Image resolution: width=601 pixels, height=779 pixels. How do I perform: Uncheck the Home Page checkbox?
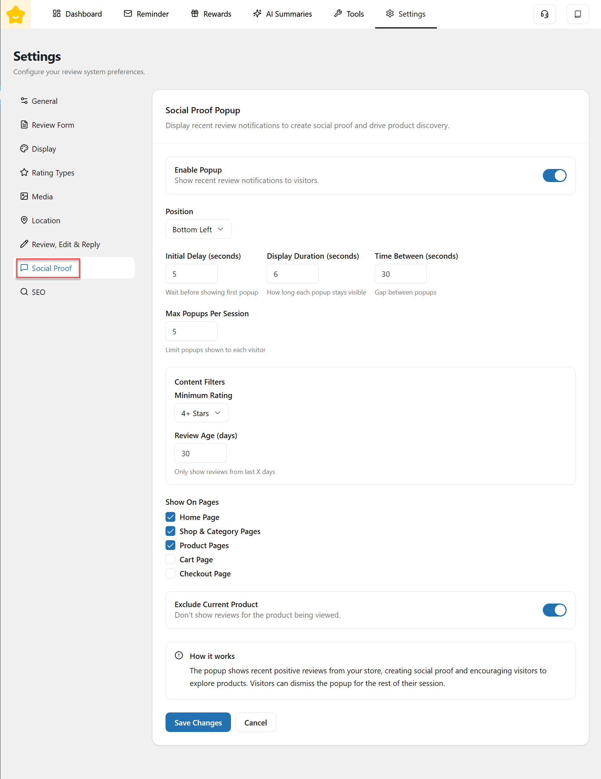pyautogui.click(x=171, y=517)
